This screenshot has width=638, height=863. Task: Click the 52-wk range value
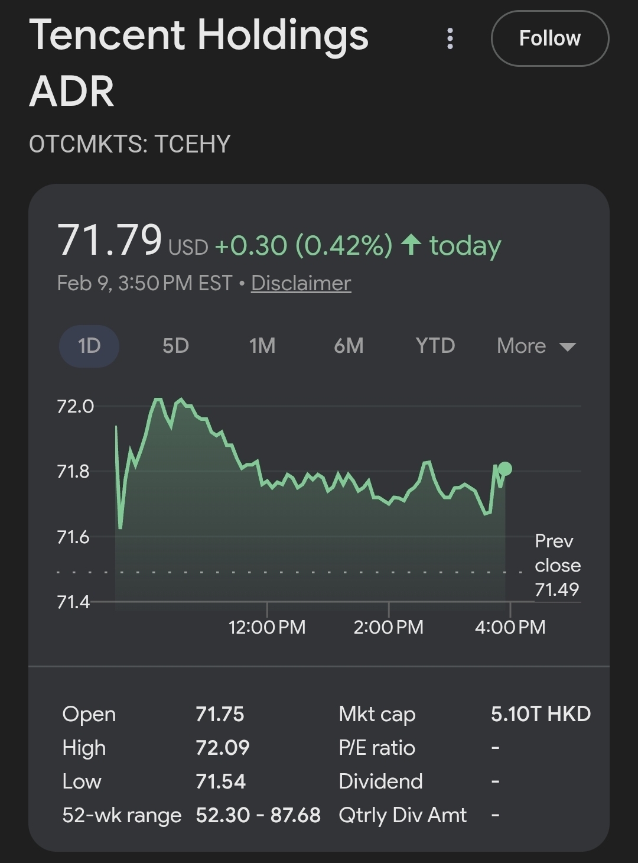click(x=258, y=815)
